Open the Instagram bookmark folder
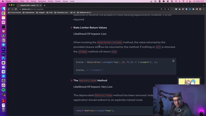 (x=41, y=13)
